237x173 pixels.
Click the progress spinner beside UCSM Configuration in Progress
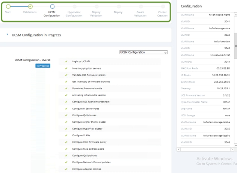[x=7, y=35]
